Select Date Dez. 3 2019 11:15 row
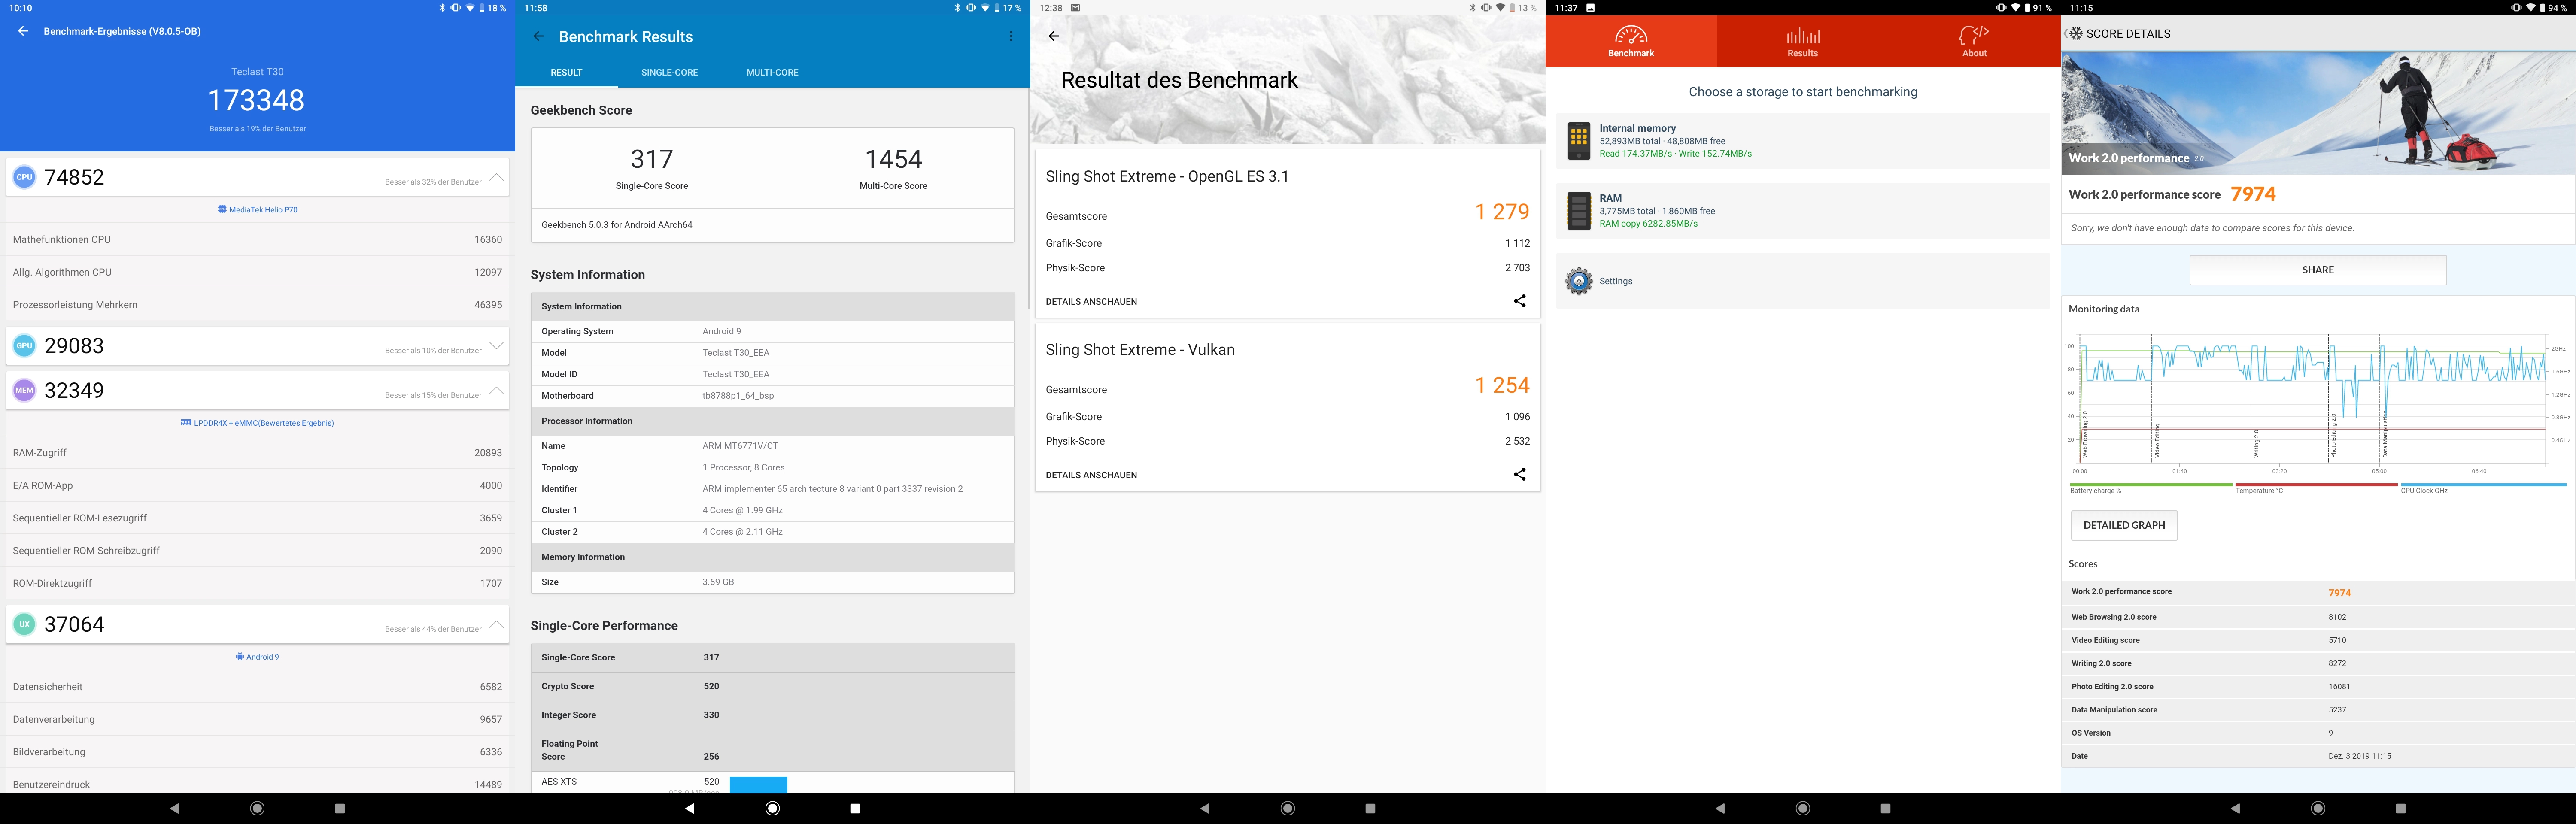 click(x=2318, y=756)
